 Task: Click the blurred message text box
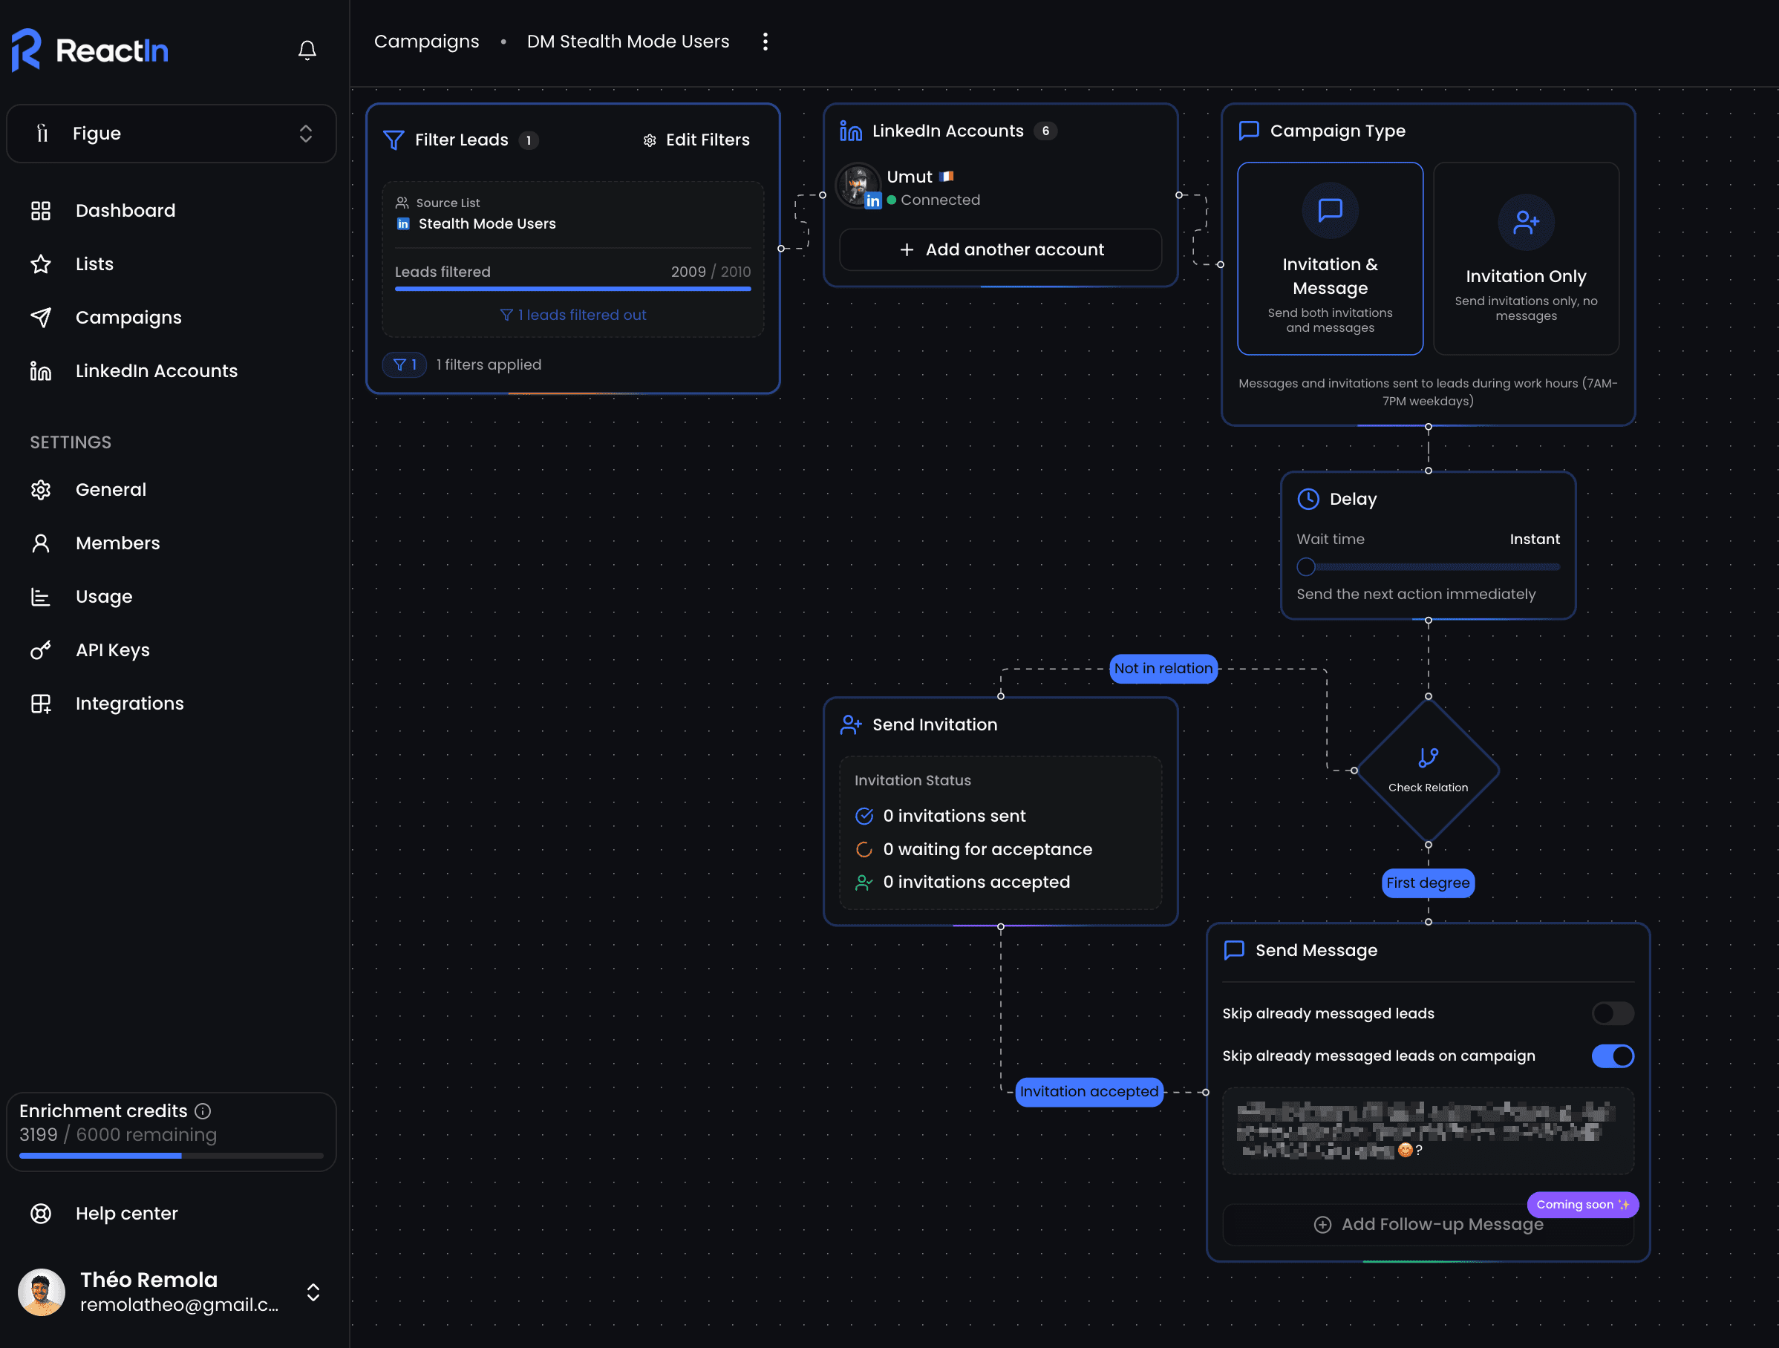tap(1428, 1131)
